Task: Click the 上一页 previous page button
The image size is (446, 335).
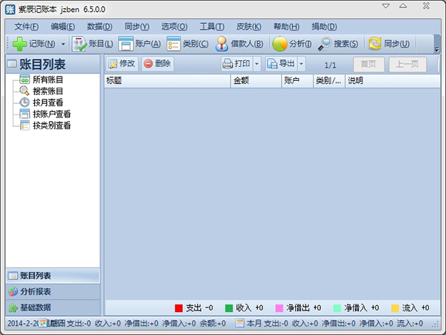Action: click(x=407, y=64)
